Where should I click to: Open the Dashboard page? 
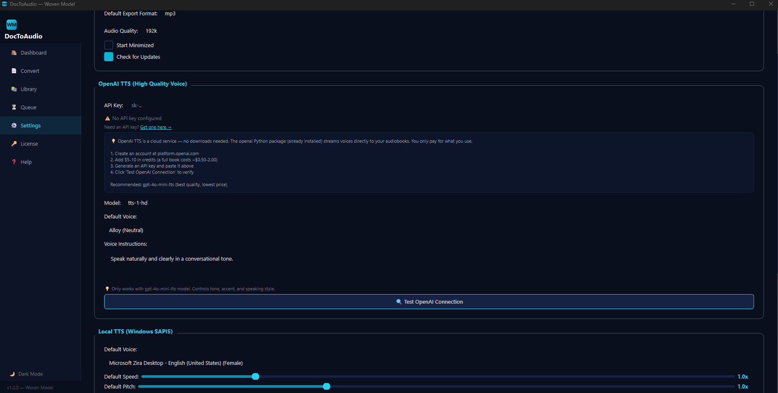pos(41,53)
